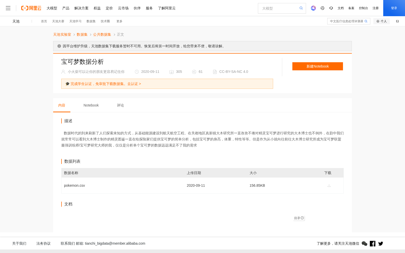Image resolution: width=405 pixels, height=253 pixels.
Task: Click the license document icon
Action: tap(215, 72)
